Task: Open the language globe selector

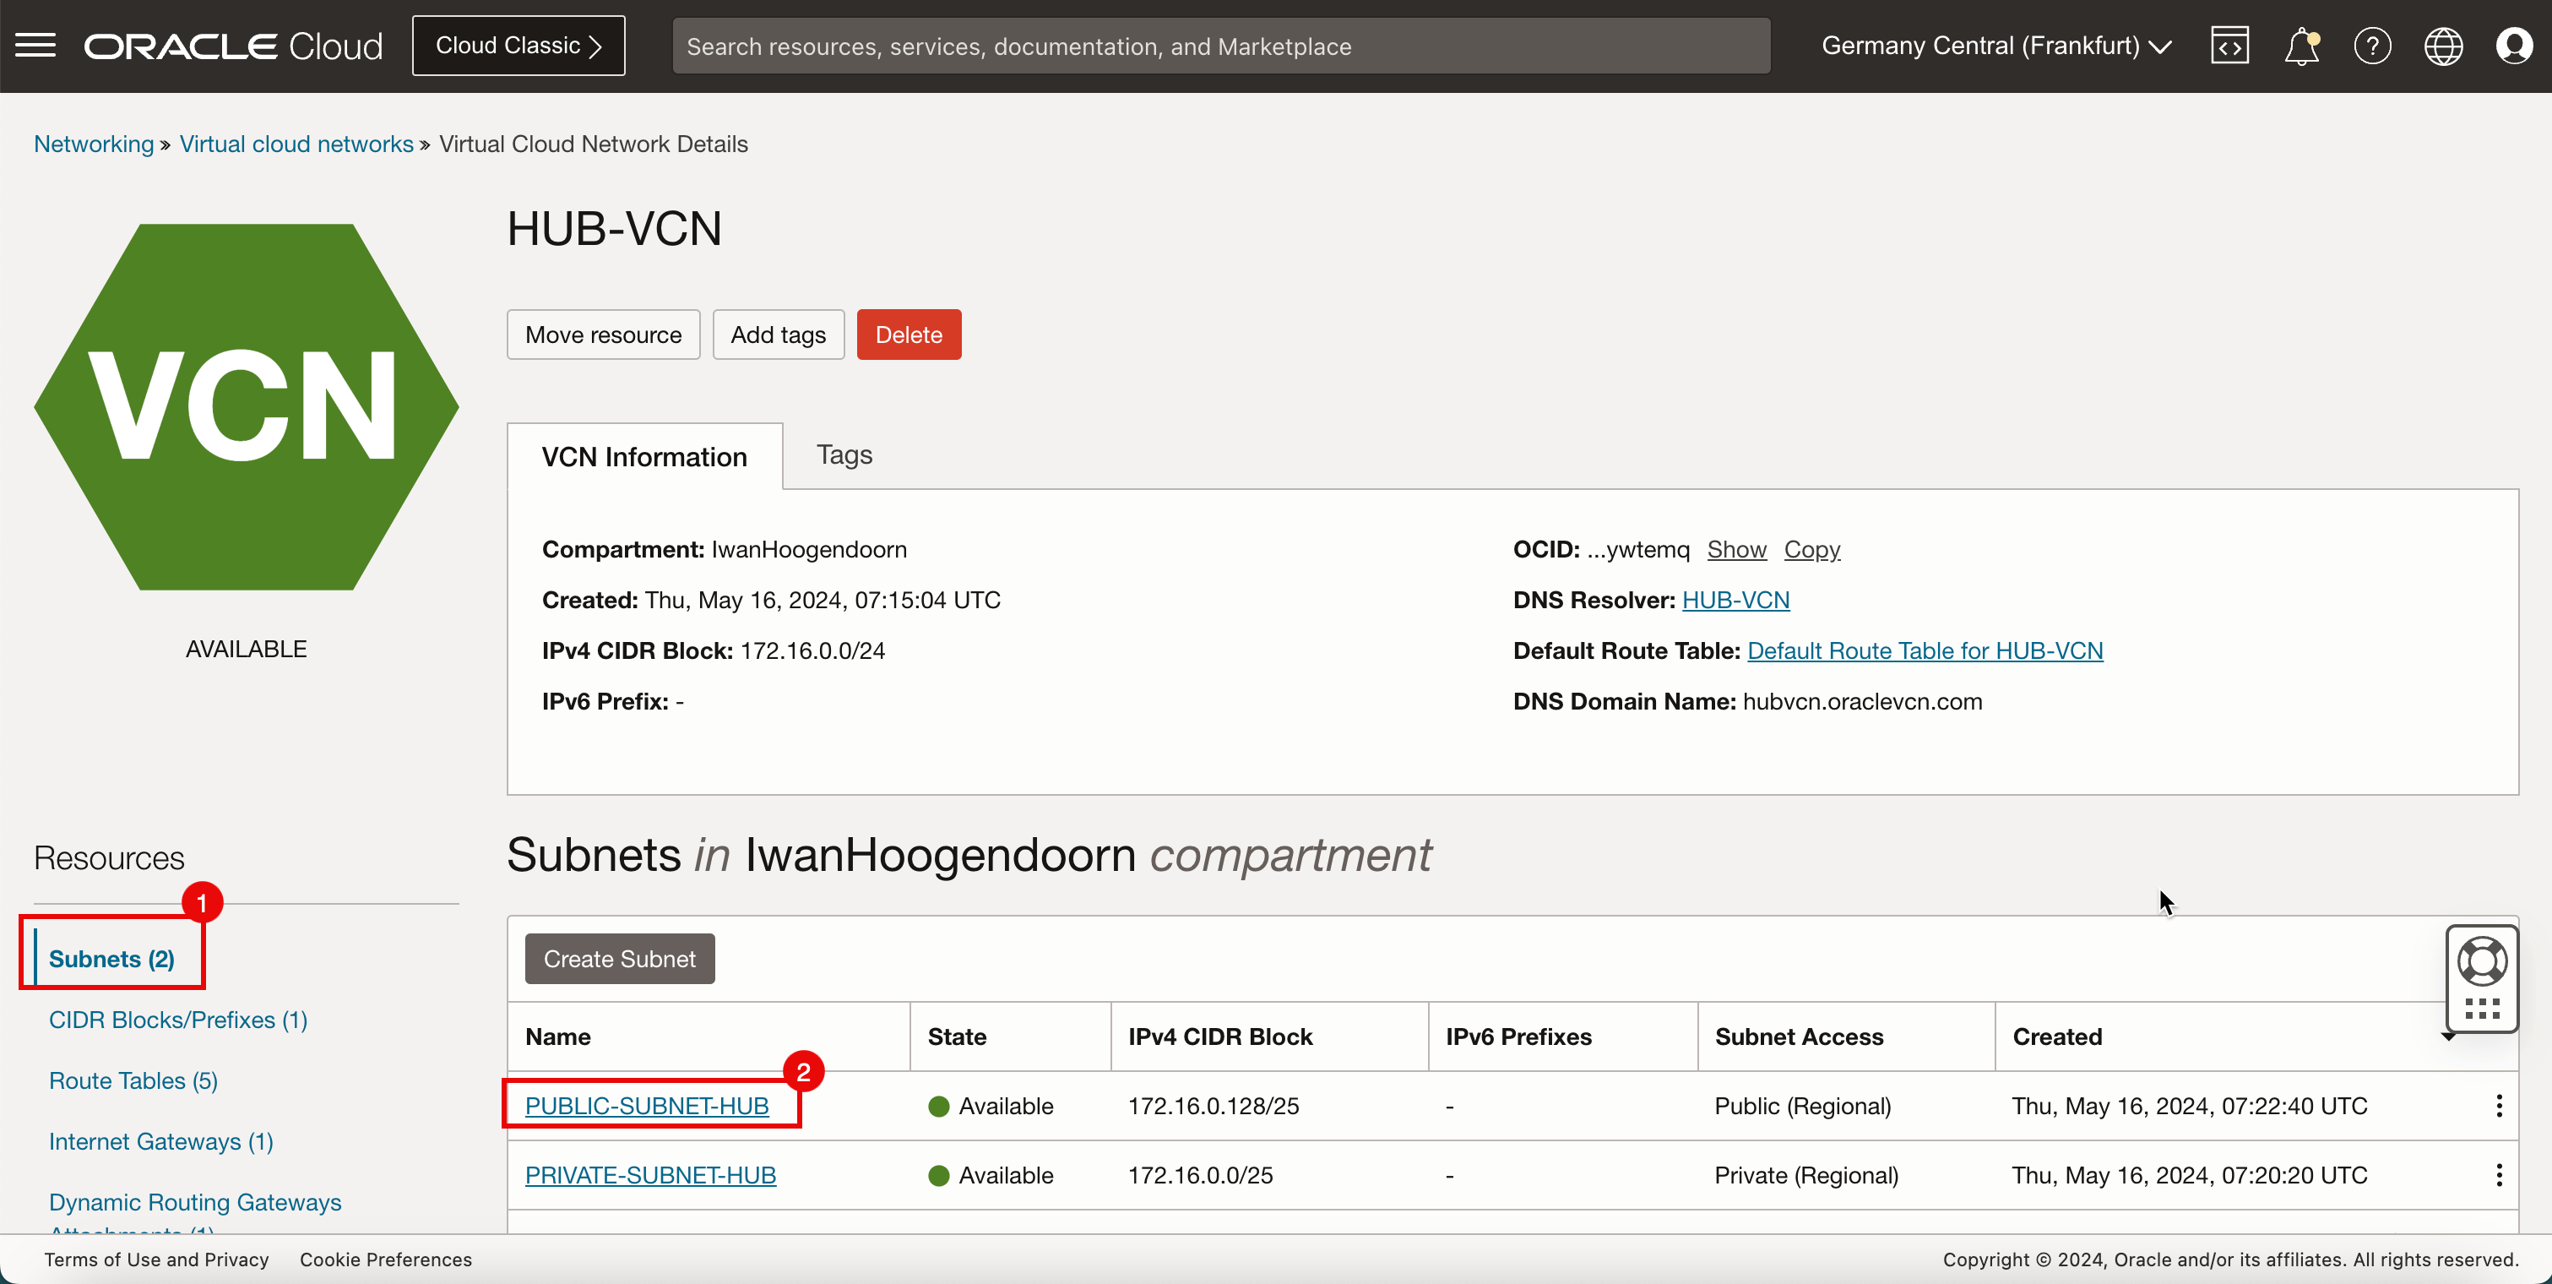Action: click(x=2443, y=46)
